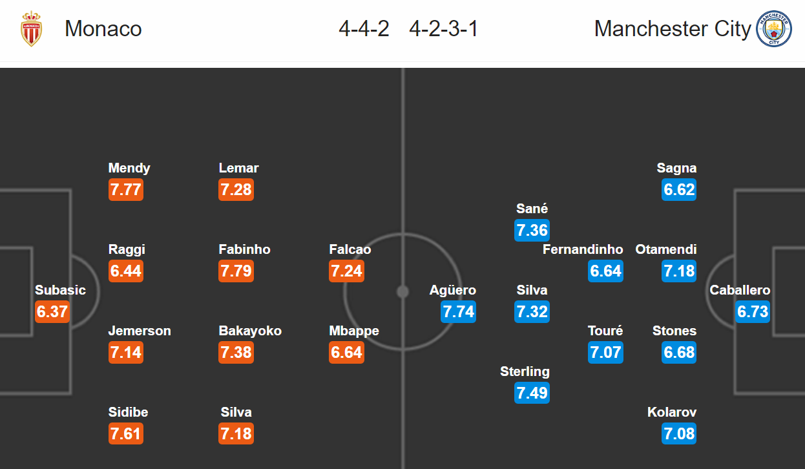Select Sané's 7.36 rating badge
This screenshot has height=469, width=805.
532,231
